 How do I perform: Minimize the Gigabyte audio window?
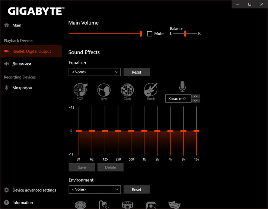click(x=237, y=4)
